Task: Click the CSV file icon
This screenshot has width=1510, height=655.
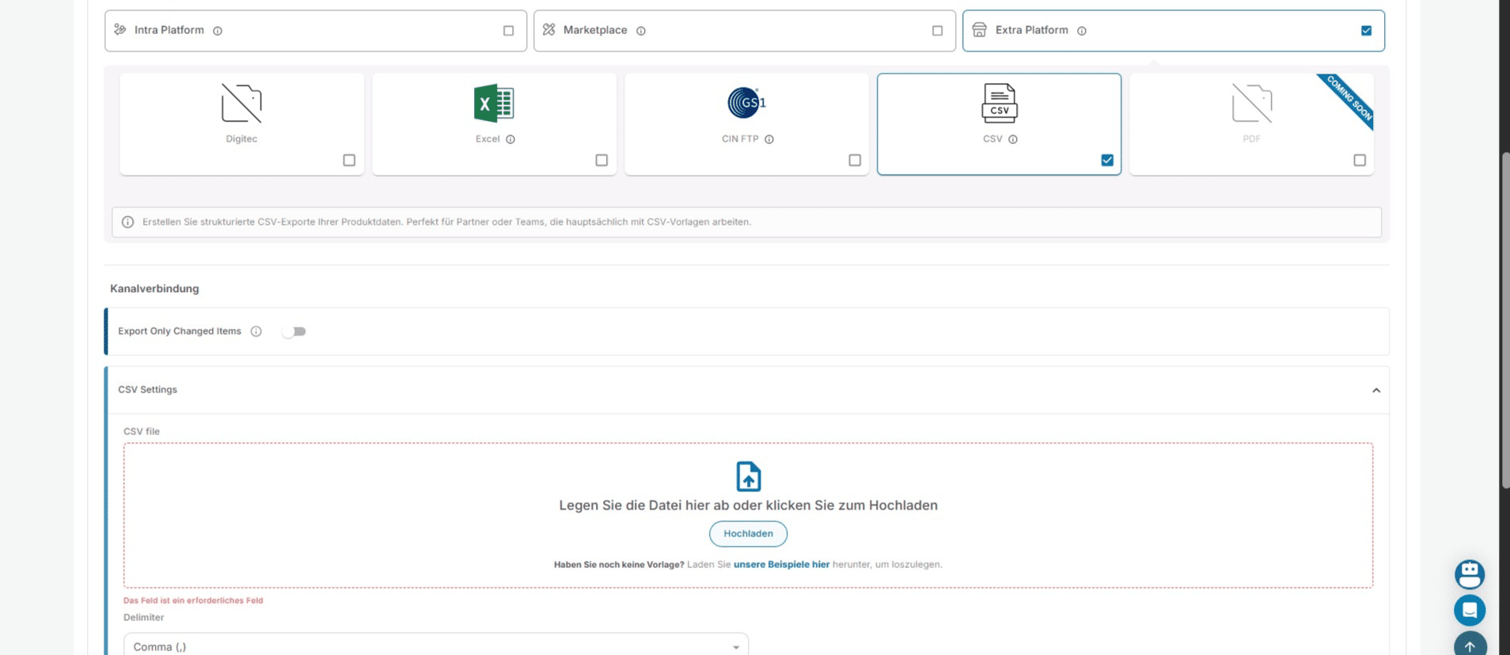Action: point(1000,103)
